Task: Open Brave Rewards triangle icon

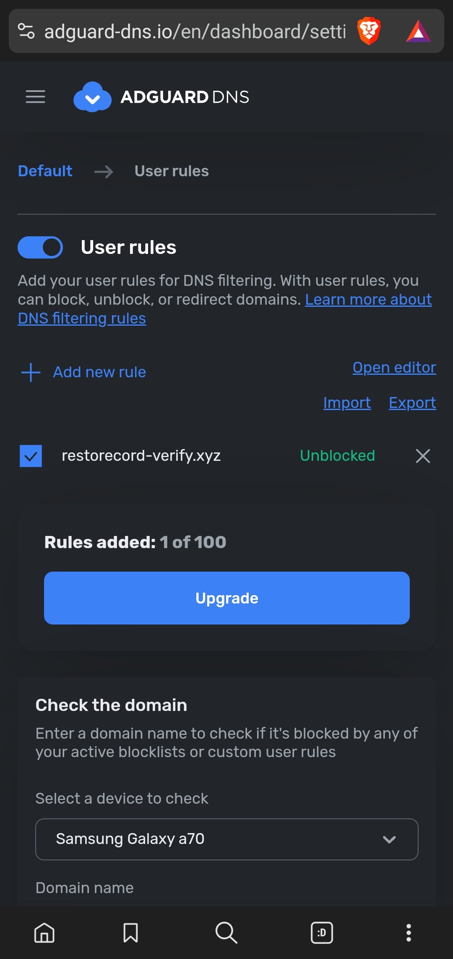Action: pyautogui.click(x=419, y=31)
